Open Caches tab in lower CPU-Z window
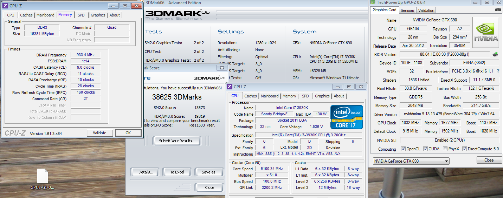 click(x=251, y=96)
